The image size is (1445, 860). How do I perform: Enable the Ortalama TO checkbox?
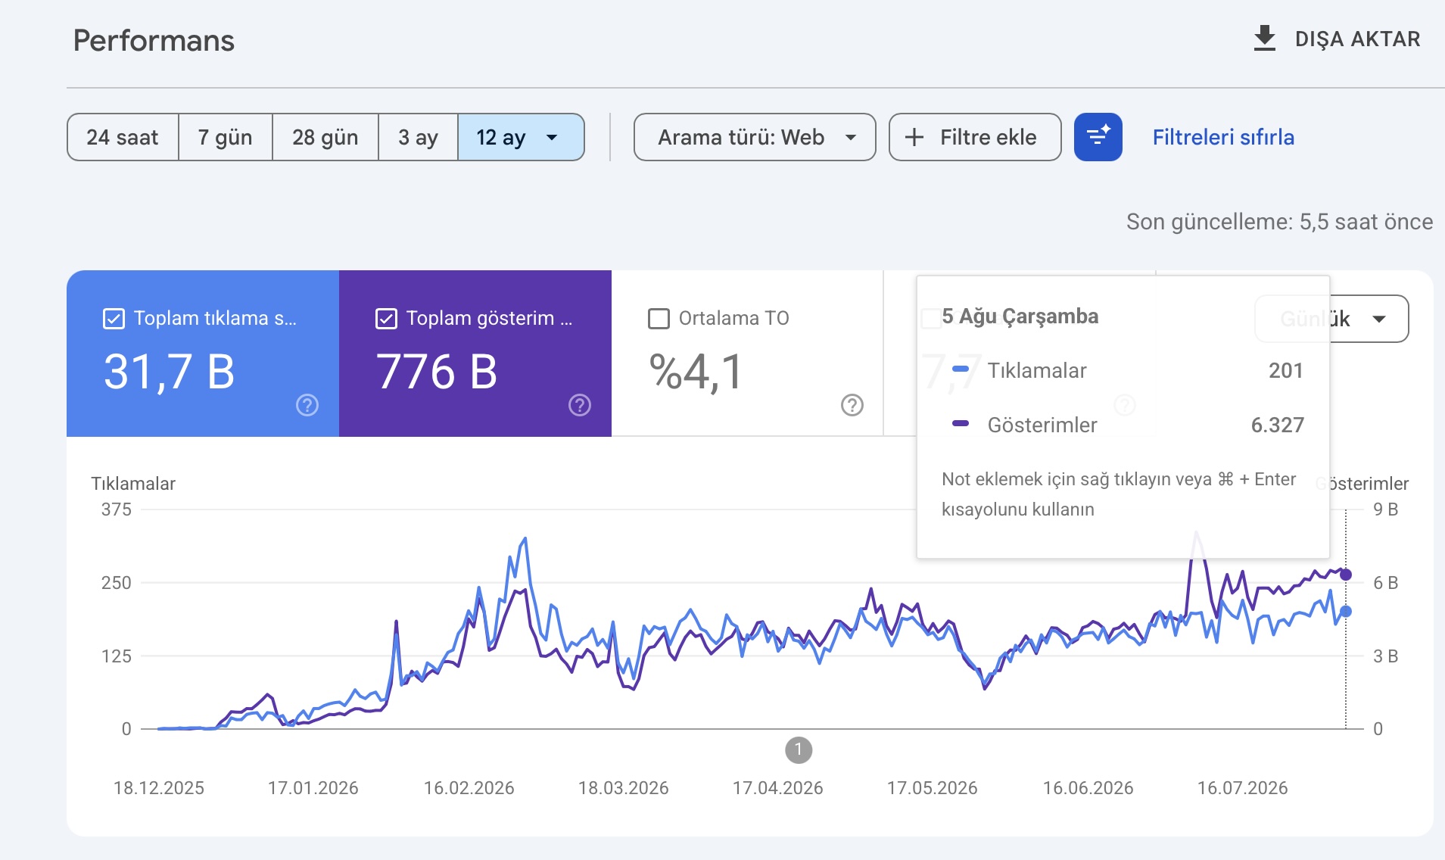click(659, 319)
